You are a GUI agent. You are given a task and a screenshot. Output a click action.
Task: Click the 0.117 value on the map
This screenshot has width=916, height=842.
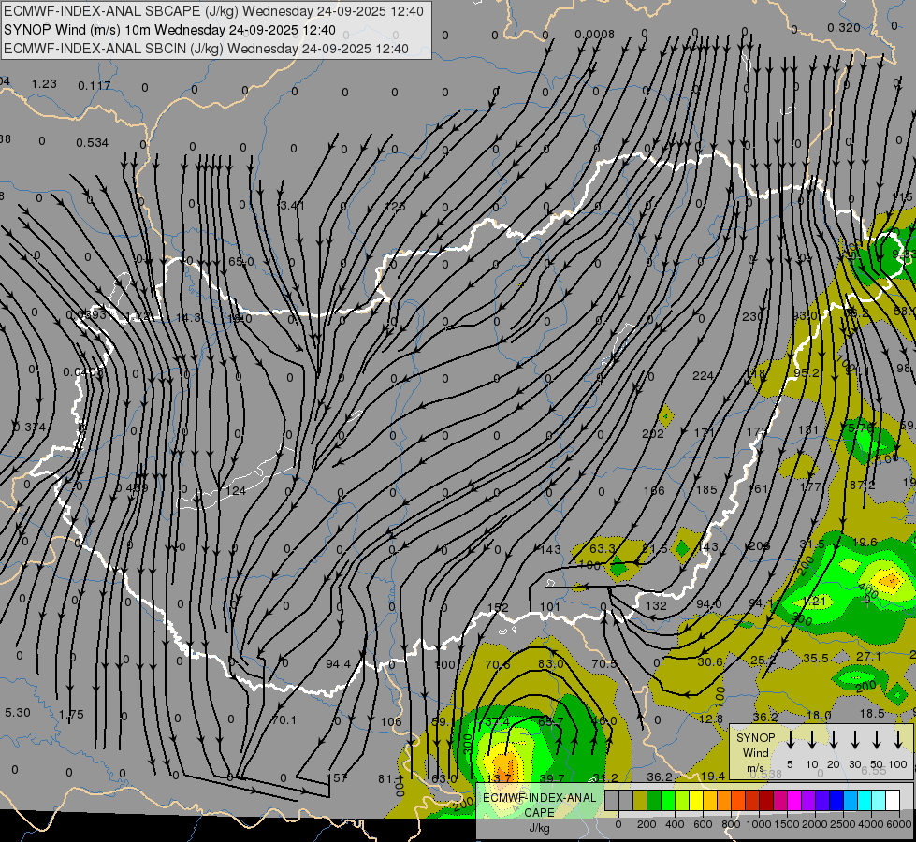(95, 86)
